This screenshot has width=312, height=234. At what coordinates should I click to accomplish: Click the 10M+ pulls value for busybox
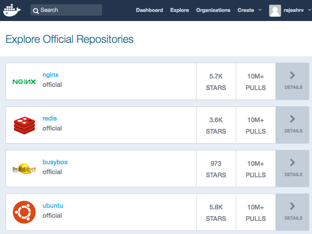(256, 164)
